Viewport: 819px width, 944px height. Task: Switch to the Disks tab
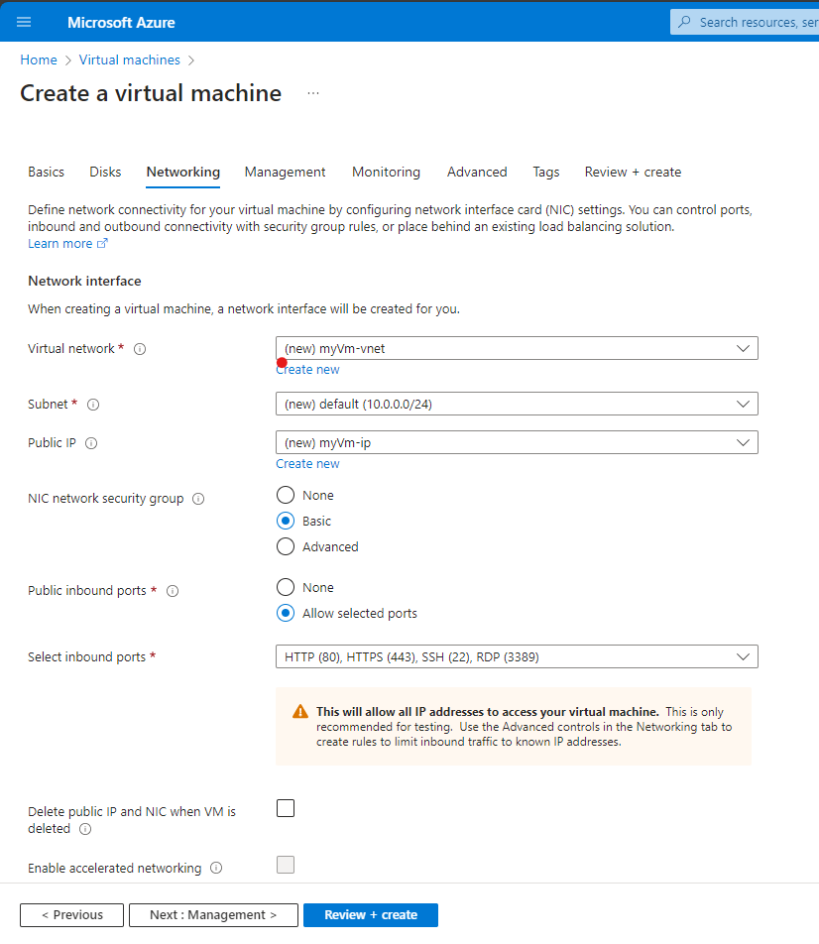[x=105, y=172]
